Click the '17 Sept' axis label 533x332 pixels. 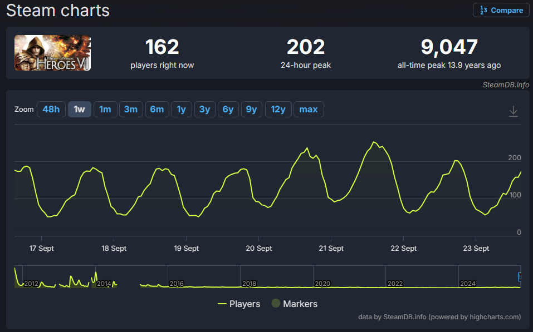tap(41, 248)
